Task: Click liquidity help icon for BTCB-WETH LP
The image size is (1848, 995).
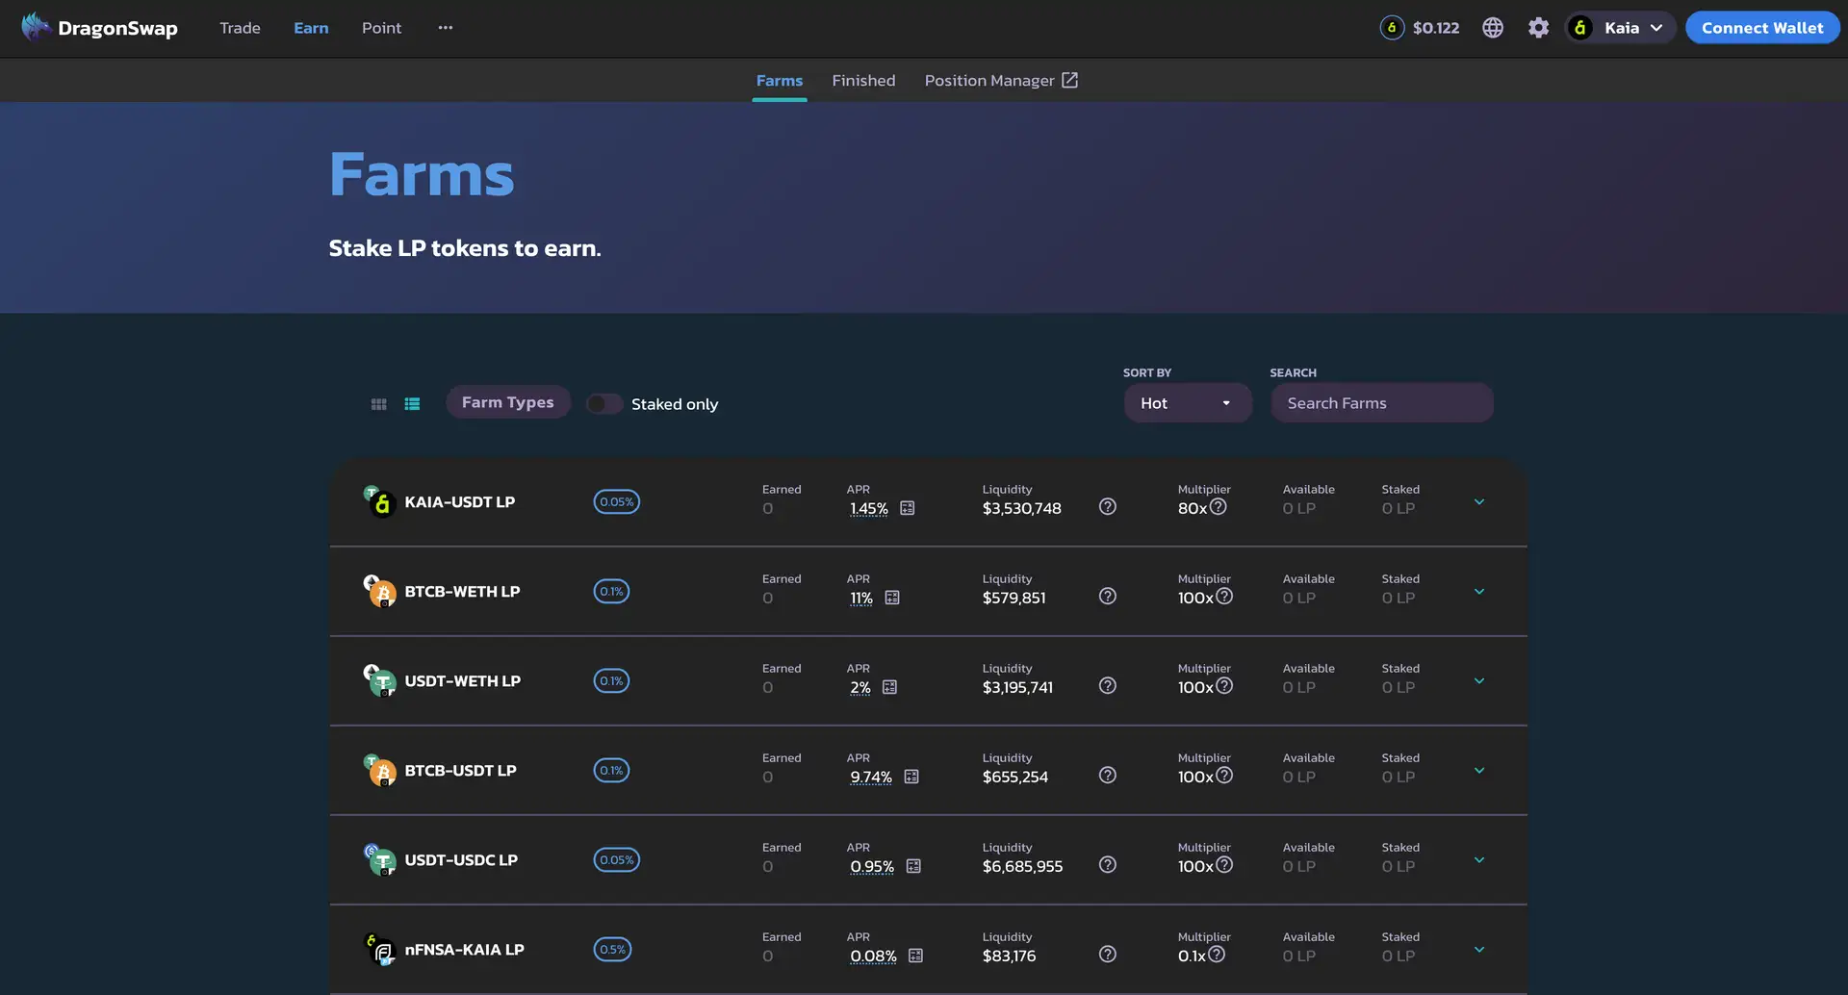Action: (1107, 597)
